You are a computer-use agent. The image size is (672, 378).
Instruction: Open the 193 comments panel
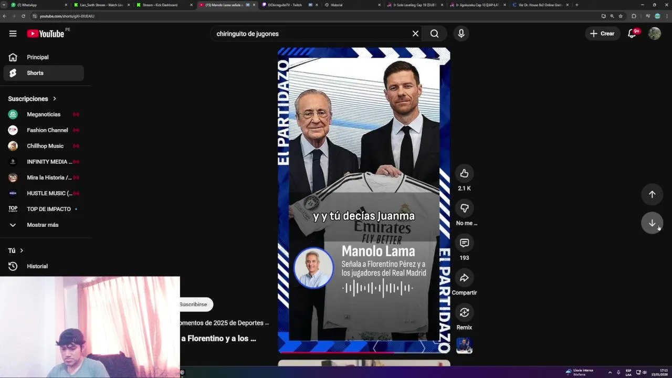coord(464,243)
